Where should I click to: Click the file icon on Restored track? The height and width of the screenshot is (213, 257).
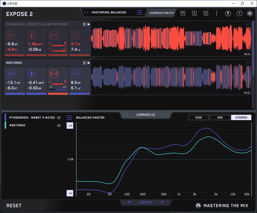(84, 63)
